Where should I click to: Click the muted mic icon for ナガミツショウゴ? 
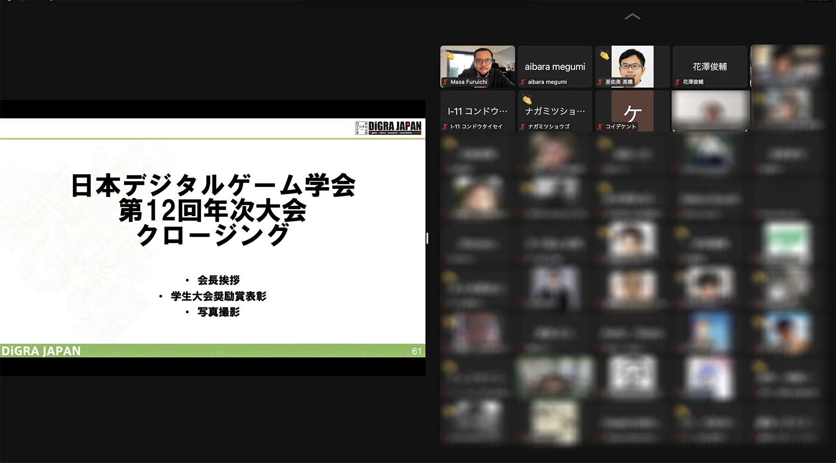click(522, 127)
